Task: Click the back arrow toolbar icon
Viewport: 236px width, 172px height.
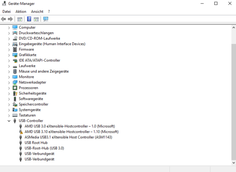Action: (3, 19)
